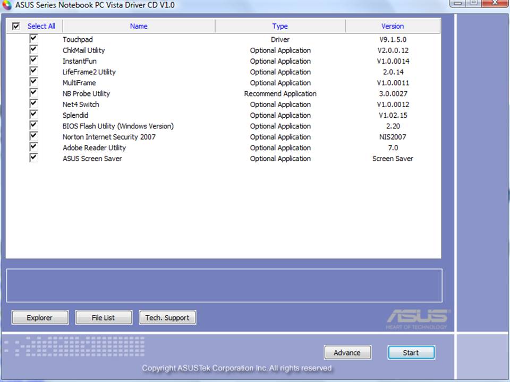Click version V1.02.15
This screenshot has height=382, width=510.
click(x=393, y=115)
